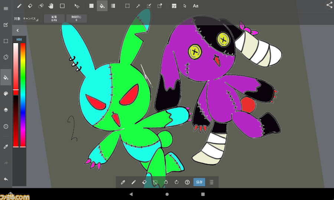Select the Magic Wand tool
Screen dimensions: 334x200
pyautogui.click(x=138, y=6)
